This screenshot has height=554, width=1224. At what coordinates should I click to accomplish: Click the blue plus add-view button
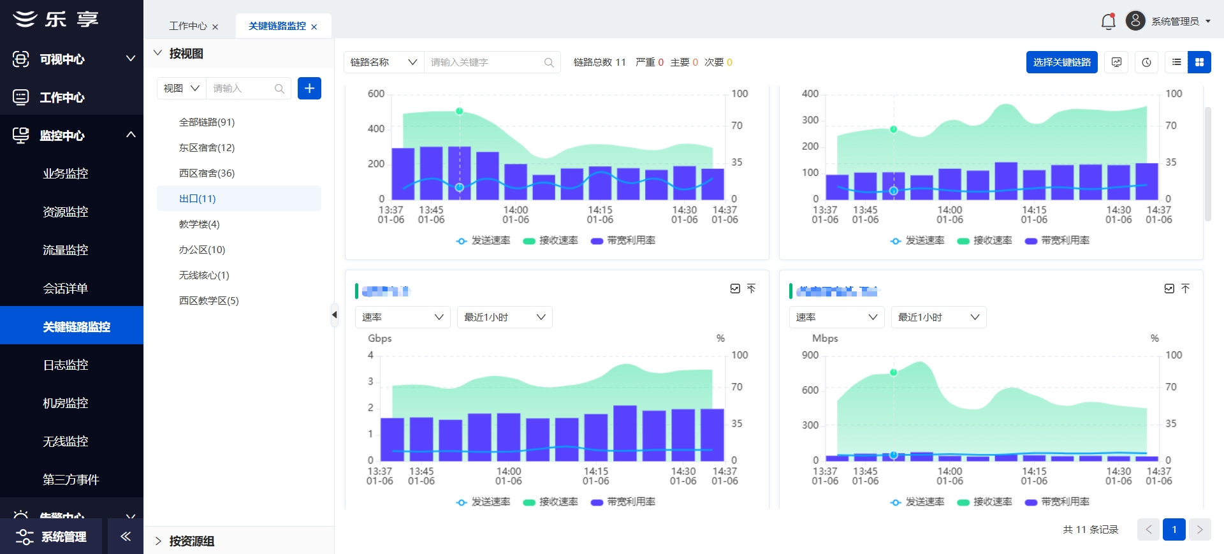[x=309, y=88]
